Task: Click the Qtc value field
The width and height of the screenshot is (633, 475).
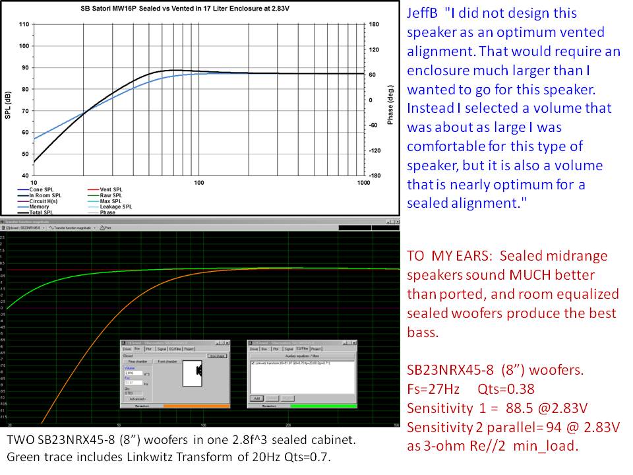Action: [x=134, y=393]
